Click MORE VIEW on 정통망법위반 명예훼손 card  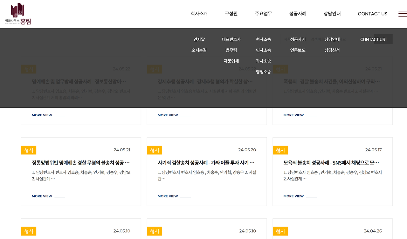tap(48, 196)
